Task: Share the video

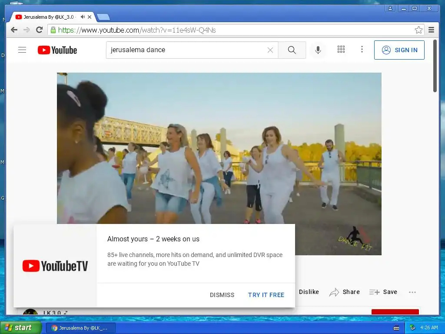Action: coord(345,292)
